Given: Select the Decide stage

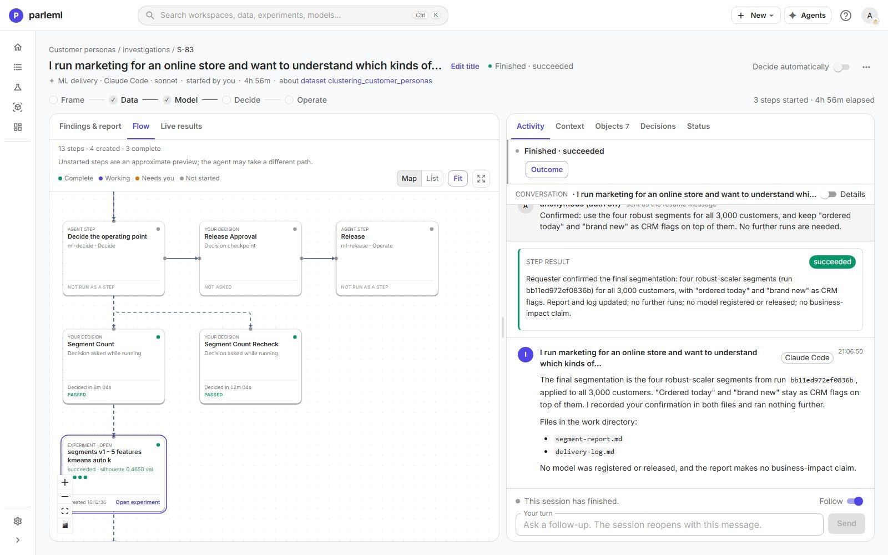Looking at the screenshot, I should [241, 100].
